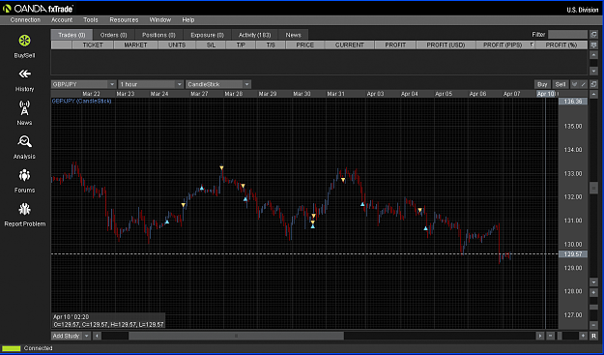Image resolution: width=604 pixels, height=355 pixels.
Task: Click the Filter input field
Action: tap(567, 34)
